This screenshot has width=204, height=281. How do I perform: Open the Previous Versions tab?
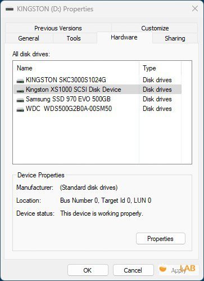pyautogui.click(x=58, y=28)
